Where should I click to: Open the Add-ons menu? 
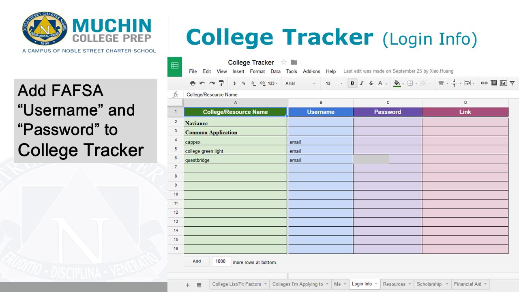[x=311, y=71]
